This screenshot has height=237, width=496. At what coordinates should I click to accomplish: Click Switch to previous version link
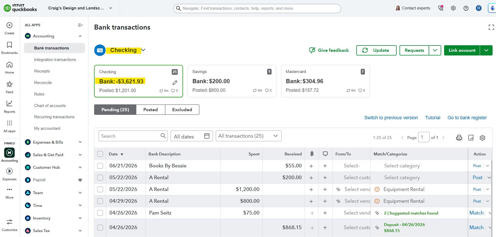(x=391, y=118)
